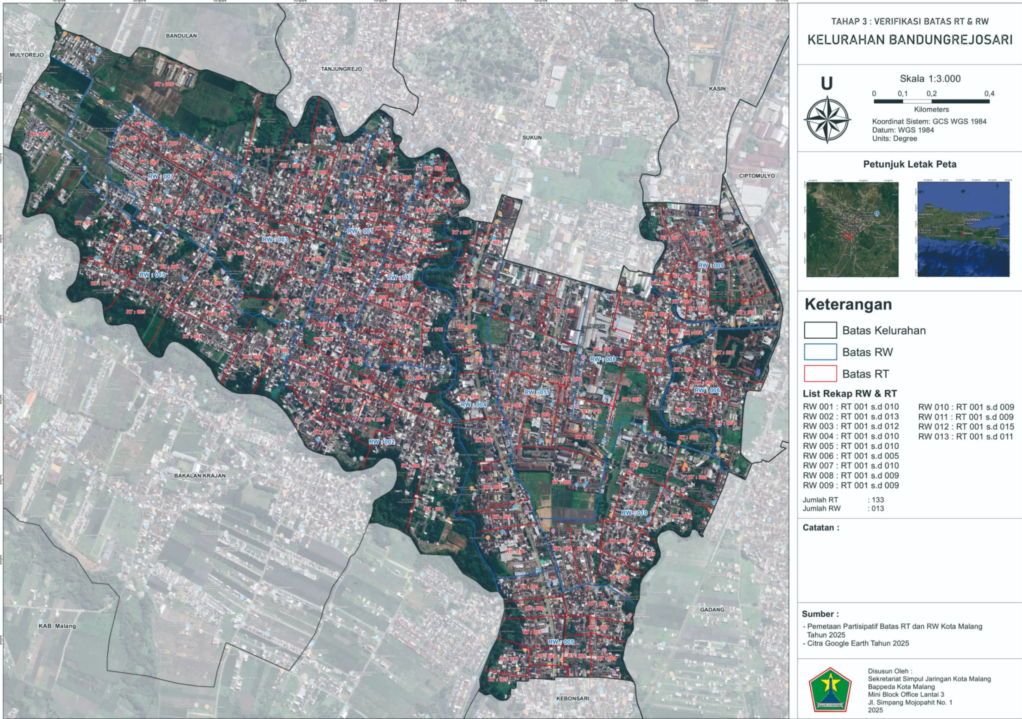
Task: Click the SUKUN neighboring area label
Action: point(532,137)
